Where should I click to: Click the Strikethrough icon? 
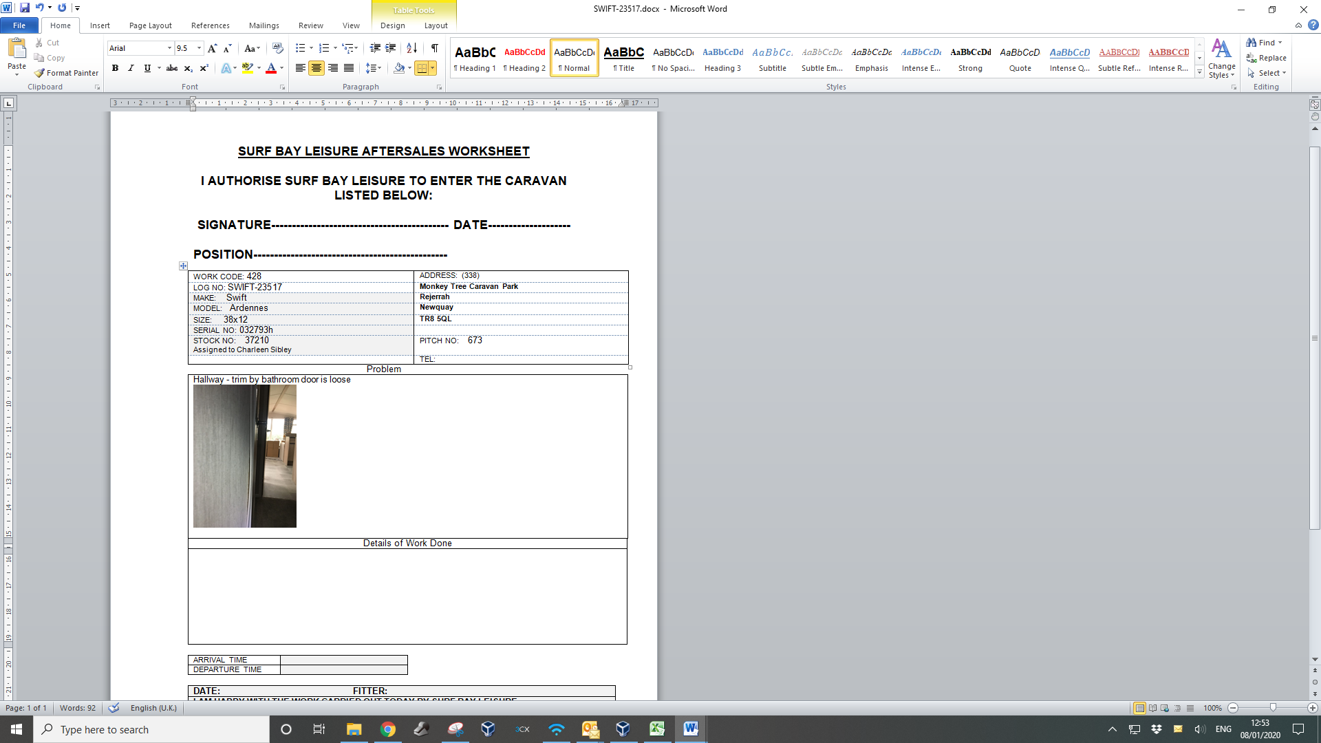point(172,68)
